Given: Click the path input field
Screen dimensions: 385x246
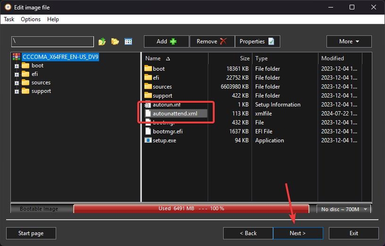Looking at the screenshot, I should [52, 41].
